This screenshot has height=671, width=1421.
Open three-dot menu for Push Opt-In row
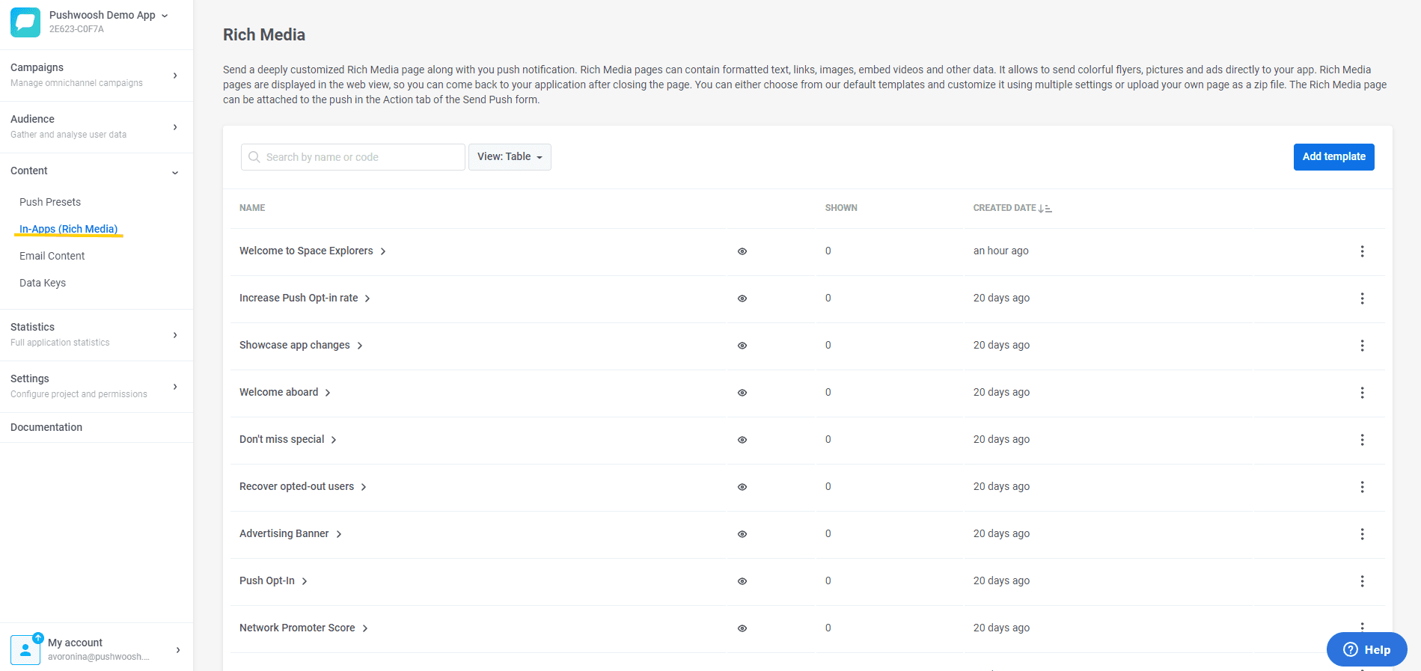coord(1362,581)
